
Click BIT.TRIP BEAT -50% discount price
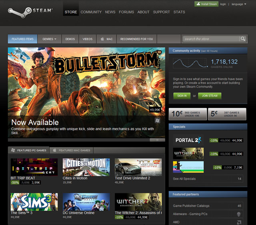click(26, 183)
